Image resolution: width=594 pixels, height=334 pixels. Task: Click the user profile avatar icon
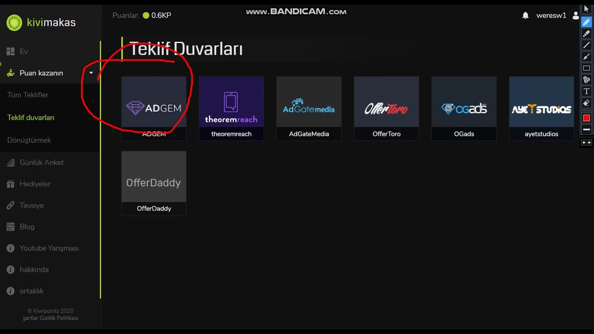(x=576, y=15)
